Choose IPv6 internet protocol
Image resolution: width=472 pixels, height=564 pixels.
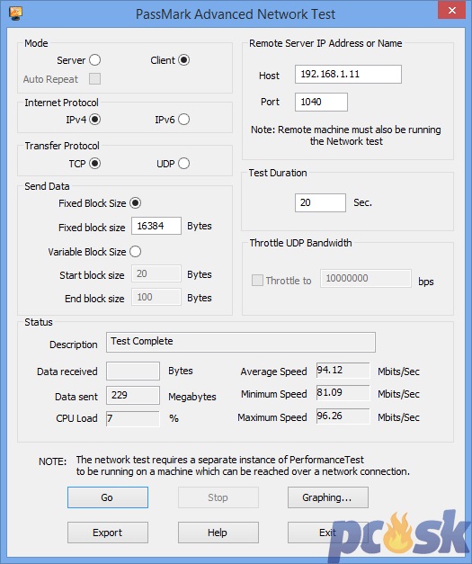point(183,120)
